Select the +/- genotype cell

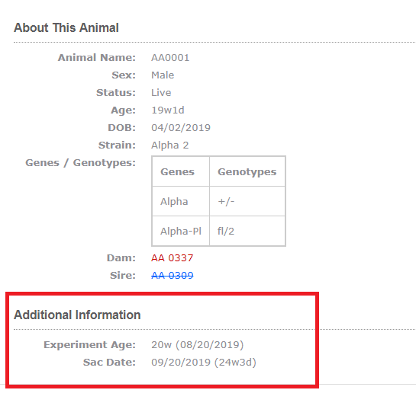coord(247,201)
